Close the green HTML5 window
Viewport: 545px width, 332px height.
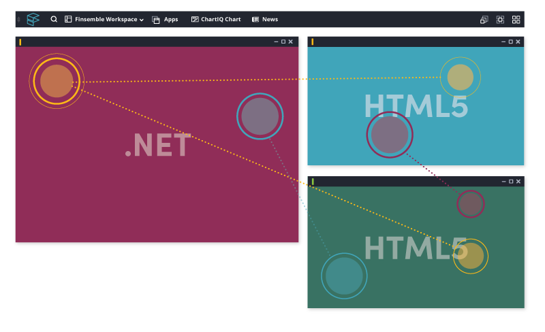[x=518, y=181]
